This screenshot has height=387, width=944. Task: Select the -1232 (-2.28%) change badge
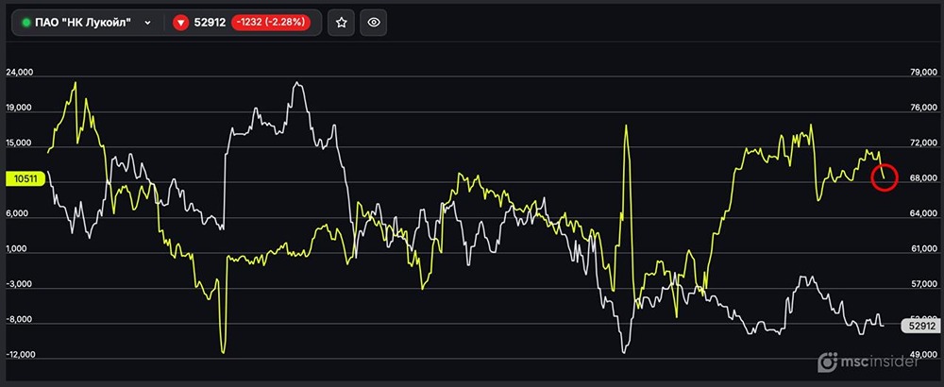point(271,23)
